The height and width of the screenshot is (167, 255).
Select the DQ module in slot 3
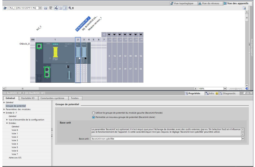(84, 62)
